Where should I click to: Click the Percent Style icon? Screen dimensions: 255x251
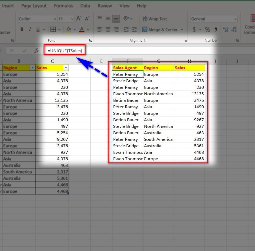pos(207,30)
